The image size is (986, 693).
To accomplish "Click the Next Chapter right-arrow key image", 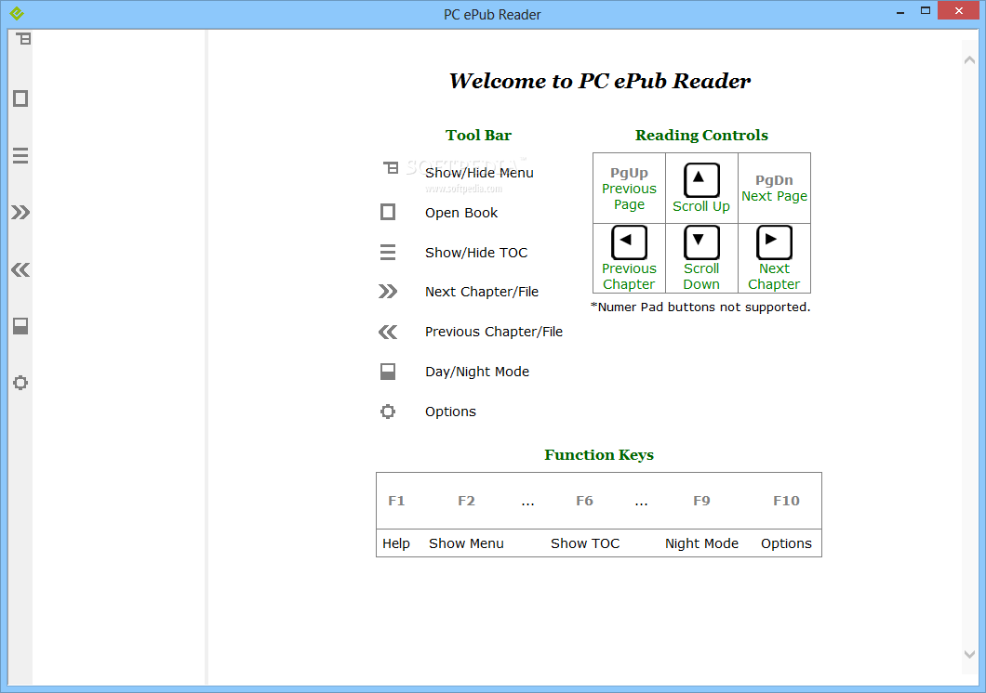I will coord(774,242).
